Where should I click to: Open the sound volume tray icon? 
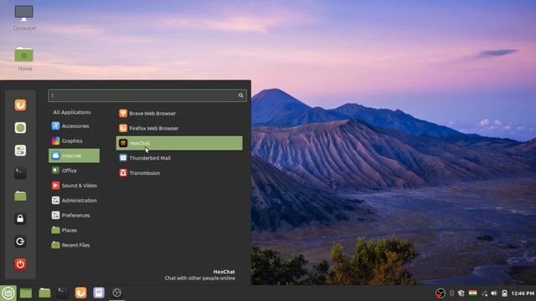click(x=494, y=293)
